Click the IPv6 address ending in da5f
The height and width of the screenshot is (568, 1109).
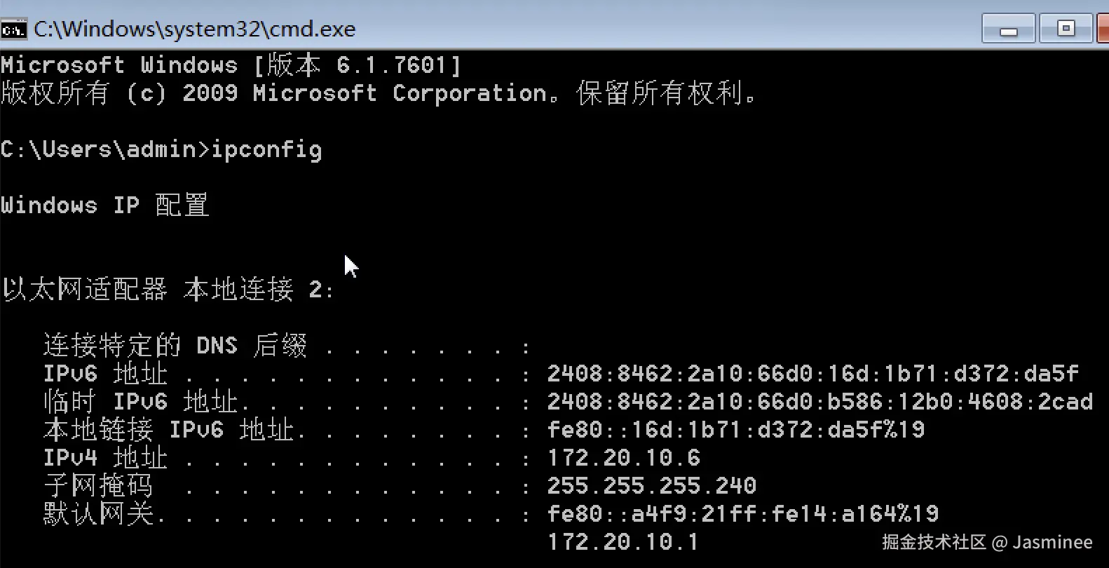(812, 374)
